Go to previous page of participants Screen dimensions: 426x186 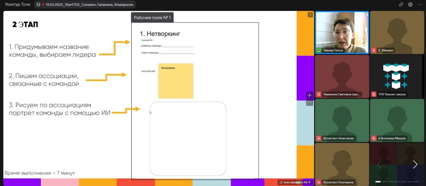point(378,164)
